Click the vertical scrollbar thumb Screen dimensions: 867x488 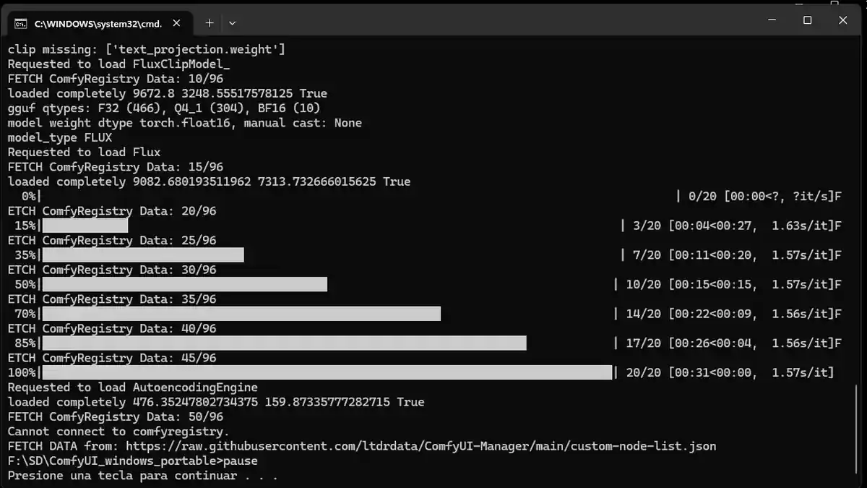point(858,429)
